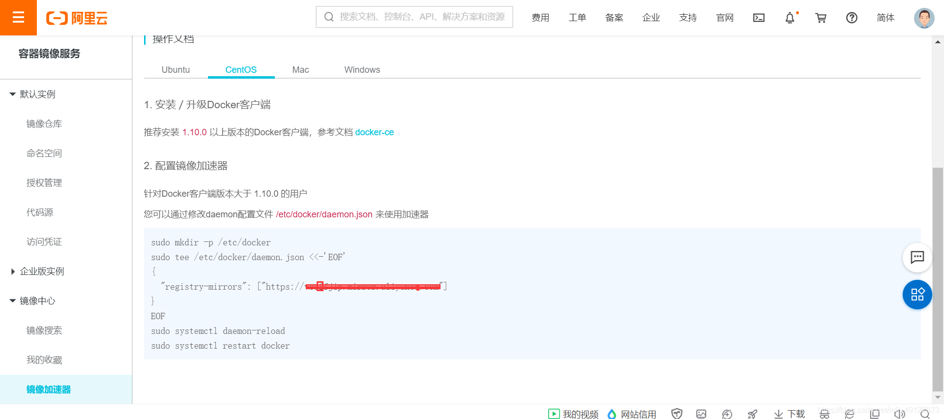944x419 pixels.
Task: Click the lightning accelerator status icon
Action: coord(727,414)
